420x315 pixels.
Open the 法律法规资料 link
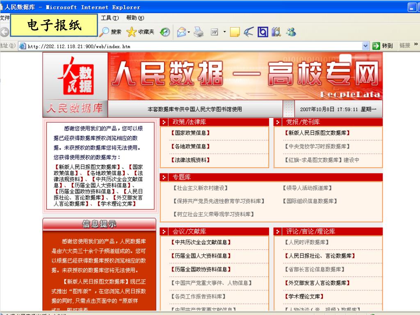(x=190, y=160)
